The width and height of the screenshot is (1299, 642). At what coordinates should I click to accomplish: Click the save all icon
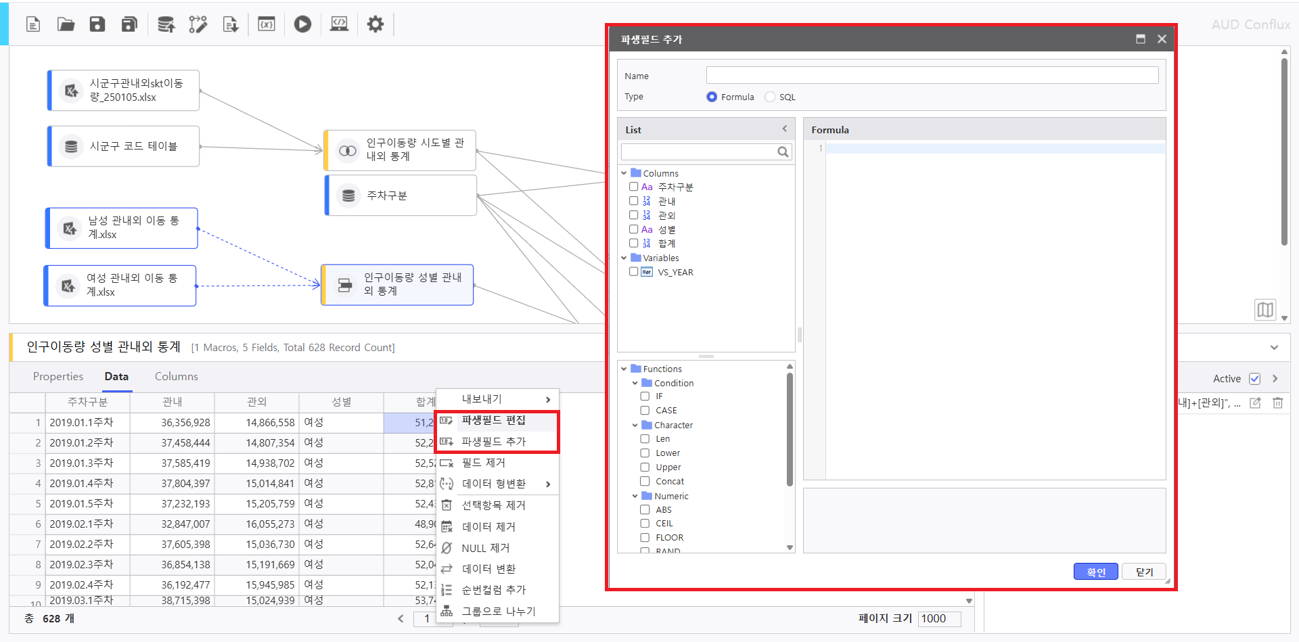coord(129,25)
